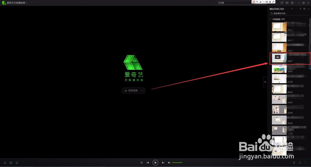This screenshot has width=311, height=167.
Task: Remove item with playlist minus icon
Action: (x=296, y=9)
